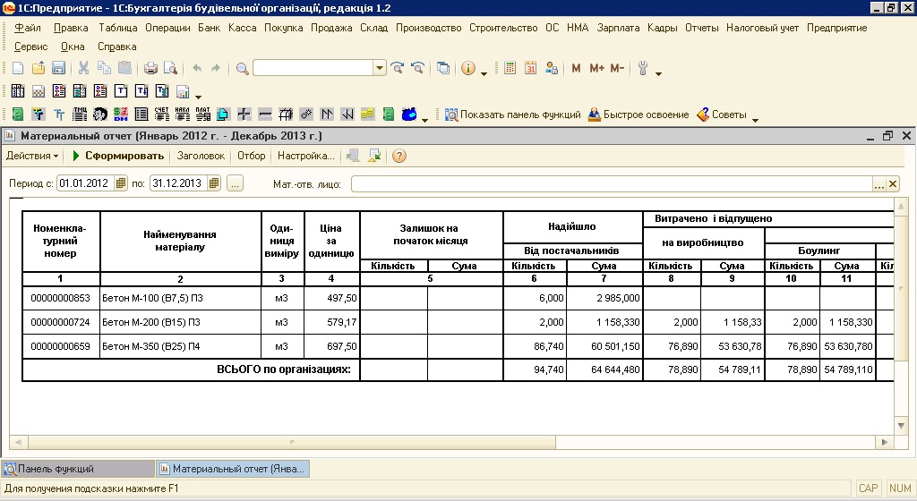Screen dimensions: 917x501
Task: Click the orange question mark help icon in report
Action: point(399,156)
